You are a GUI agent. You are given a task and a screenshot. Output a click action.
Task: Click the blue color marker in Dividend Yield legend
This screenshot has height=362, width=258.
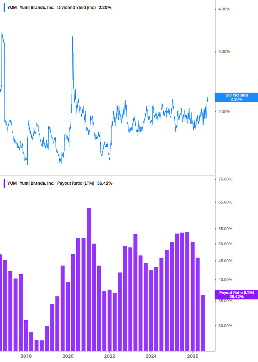click(4, 8)
